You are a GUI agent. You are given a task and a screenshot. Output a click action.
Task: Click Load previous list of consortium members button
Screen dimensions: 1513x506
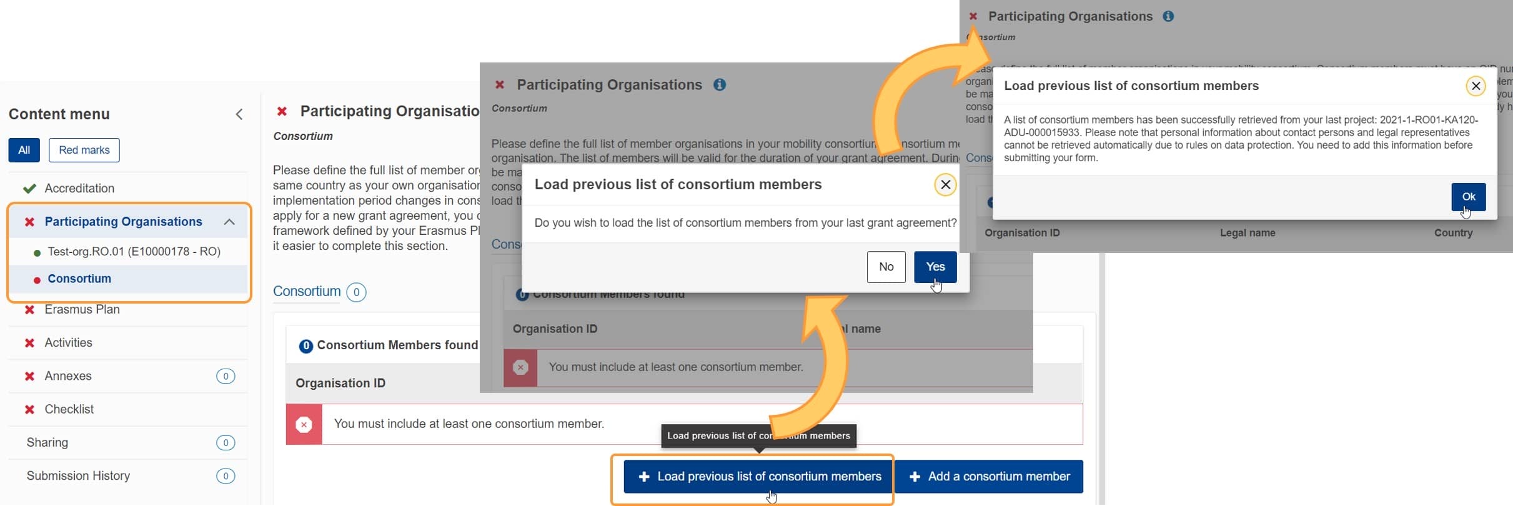coord(758,477)
